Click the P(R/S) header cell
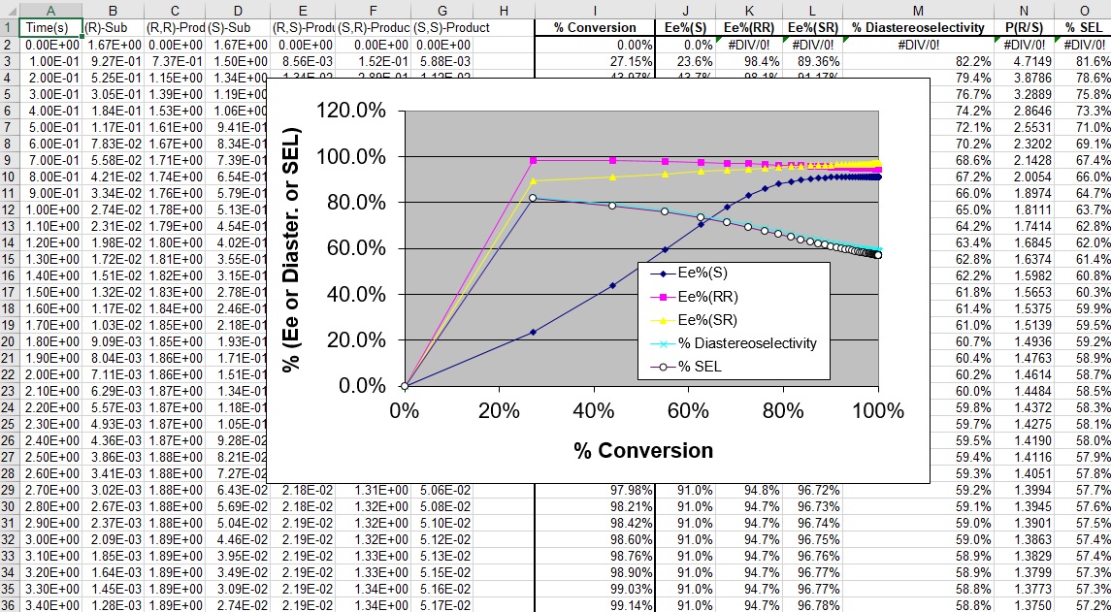The width and height of the screenshot is (1111, 612). coord(1024,27)
